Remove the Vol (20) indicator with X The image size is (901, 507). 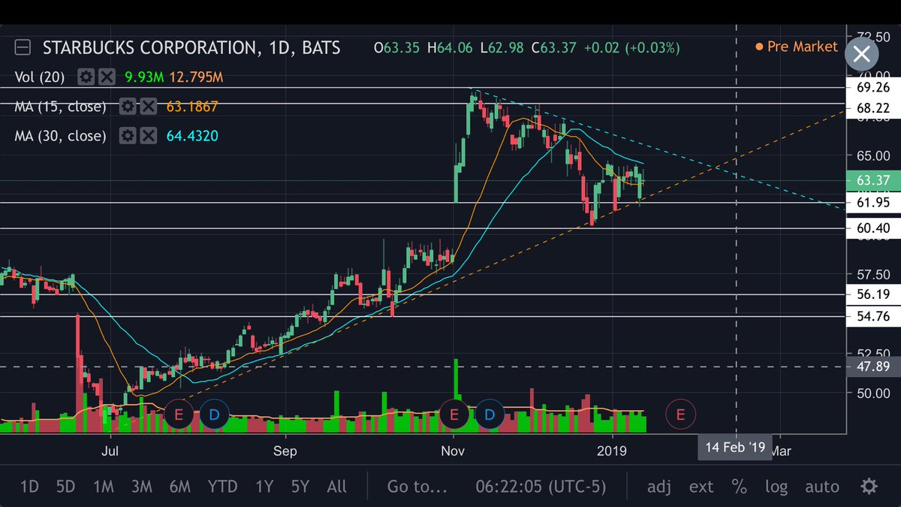(x=107, y=77)
